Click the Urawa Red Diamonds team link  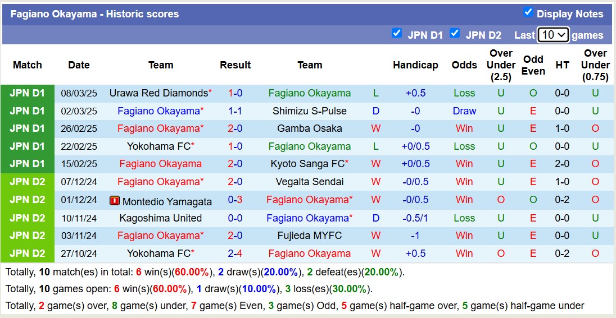158,93
